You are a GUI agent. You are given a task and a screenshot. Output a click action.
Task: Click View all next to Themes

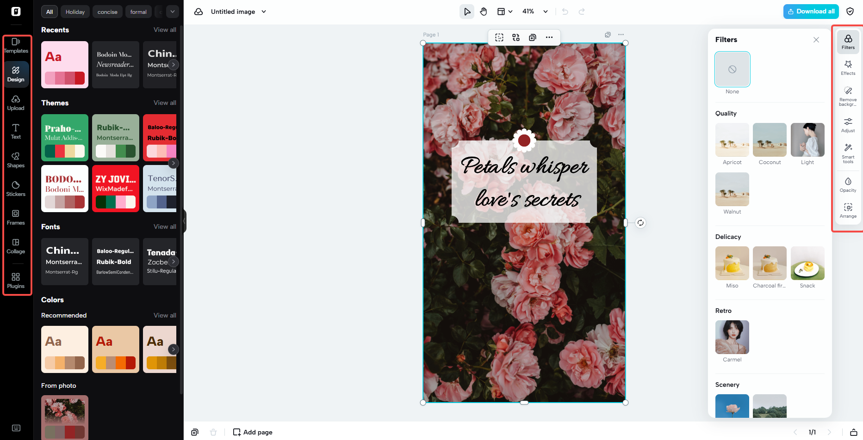[x=165, y=103]
